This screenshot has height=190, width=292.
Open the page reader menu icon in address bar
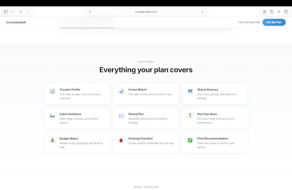coord(90,12)
